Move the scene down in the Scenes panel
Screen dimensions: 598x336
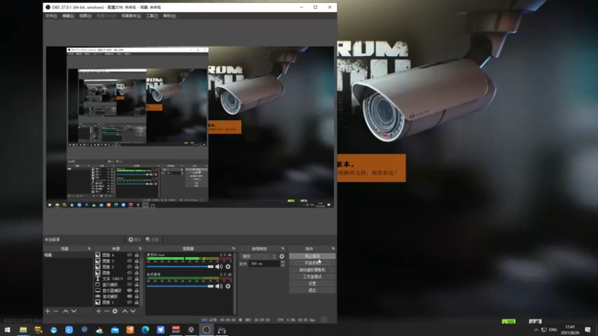74,311
